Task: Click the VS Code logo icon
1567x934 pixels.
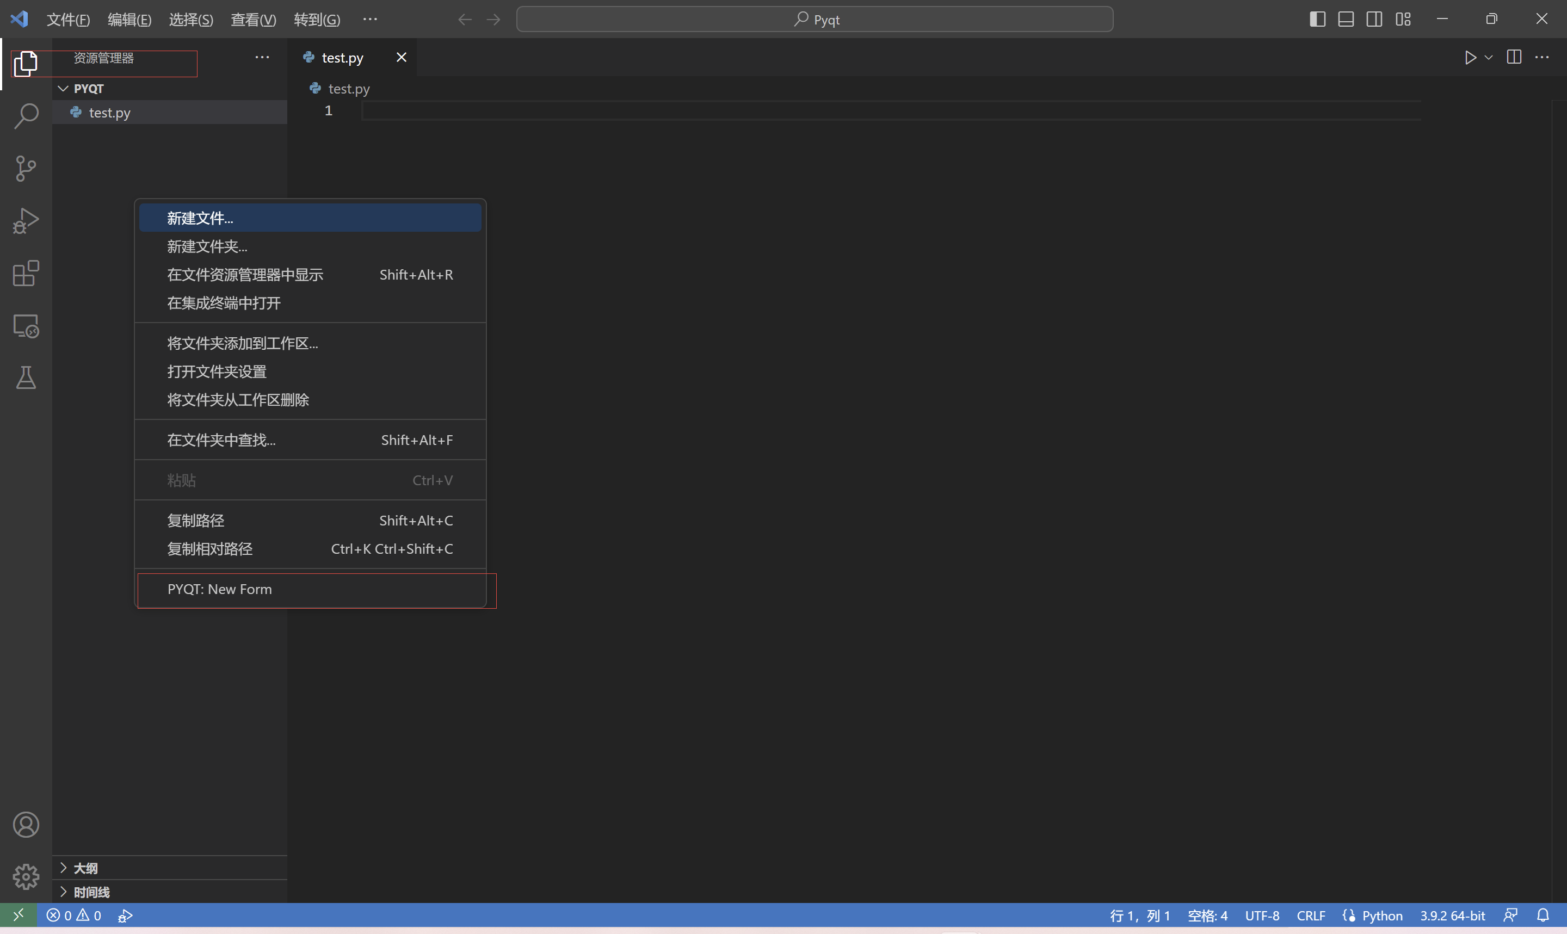Action: point(19,19)
